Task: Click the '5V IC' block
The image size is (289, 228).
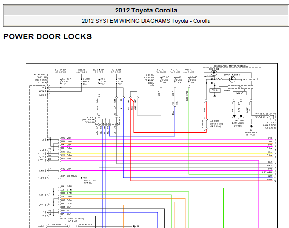Action: coord(215,90)
